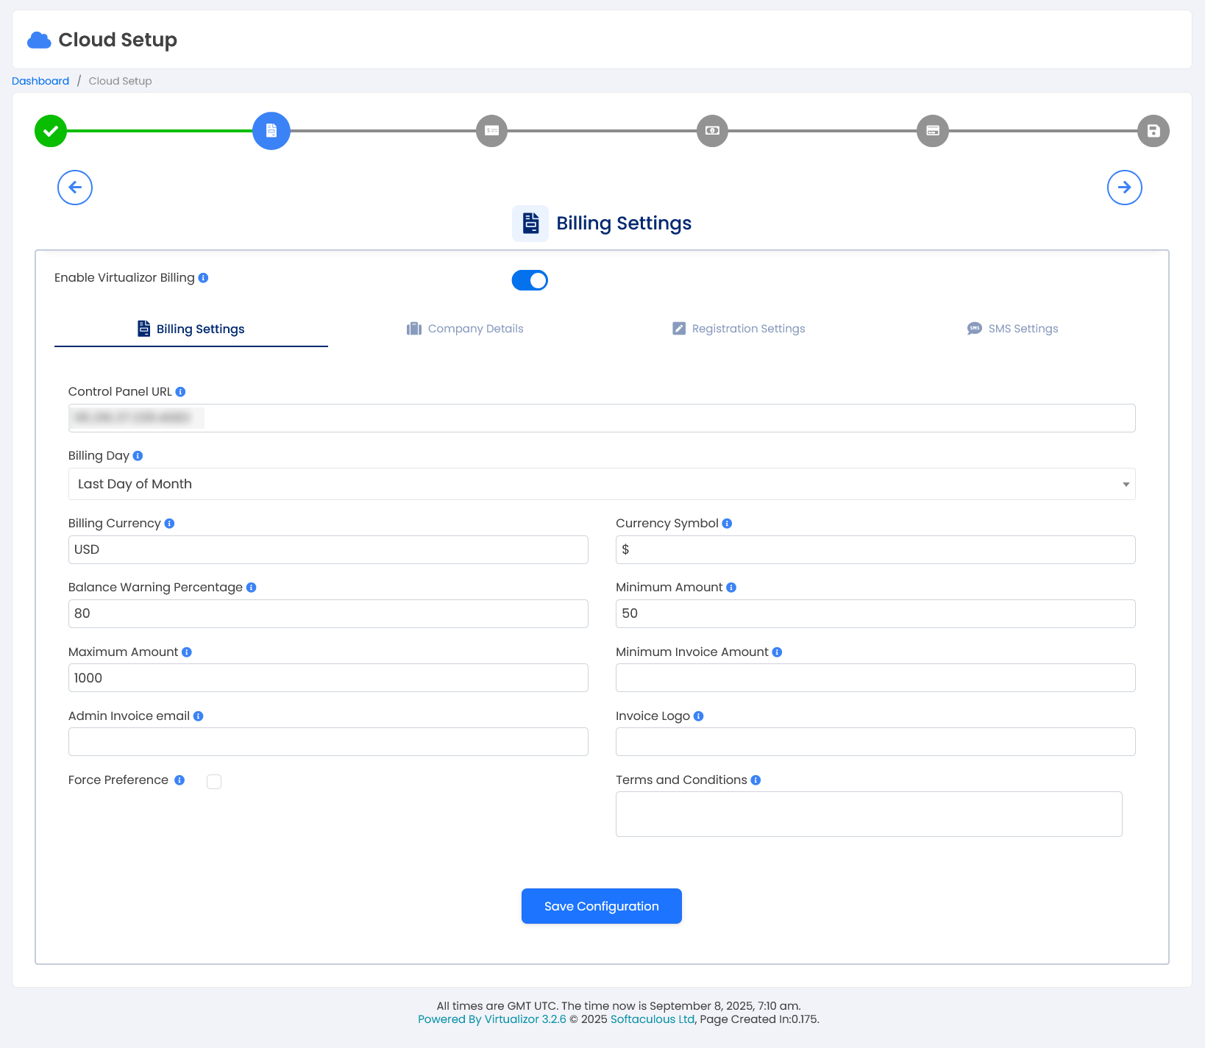This screenshot has width=1205, height=1048.
Task: Open the Dashboard breadcrumb link
Action: click(40, 81)
